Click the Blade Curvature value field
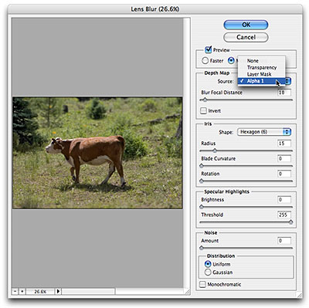 click(284, 158)
